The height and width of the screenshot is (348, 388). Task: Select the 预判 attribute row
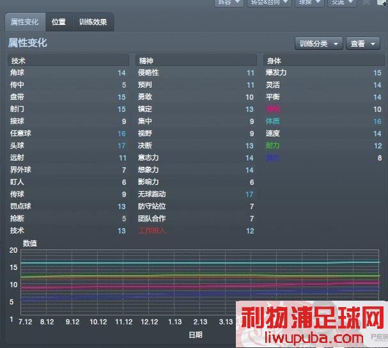(196, 84)
